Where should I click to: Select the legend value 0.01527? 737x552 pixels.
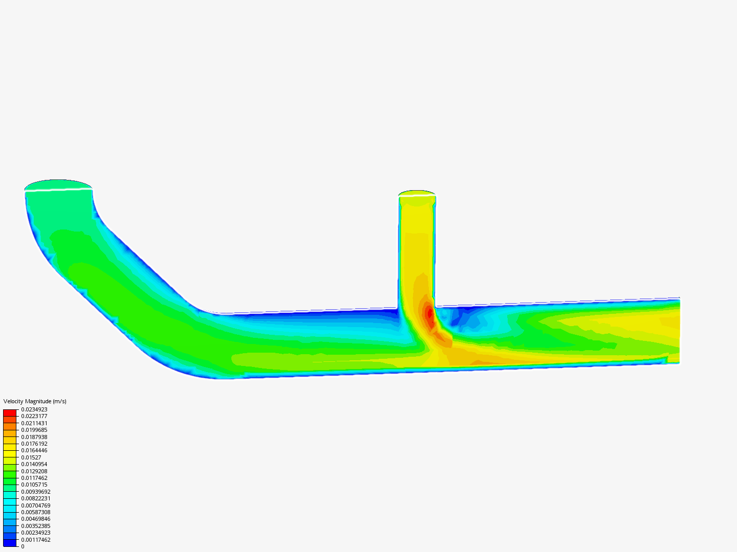[31, 457]
